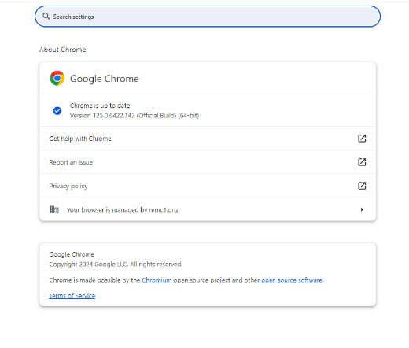Viewport: 409px width, 348px height.
Task: Click the Privacy policy external link icon
Action: 362,186
